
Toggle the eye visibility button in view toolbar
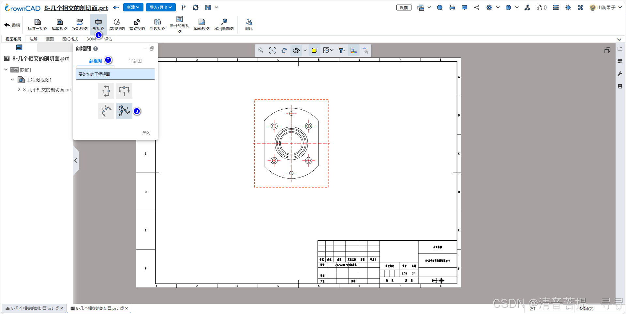coord(296,50)
